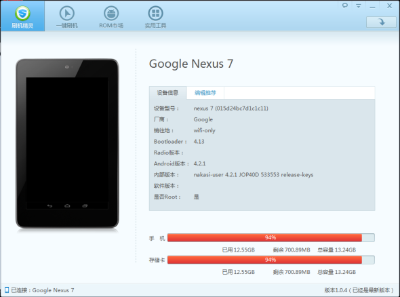Click the wifi-only value

click(x=204, y=130)
